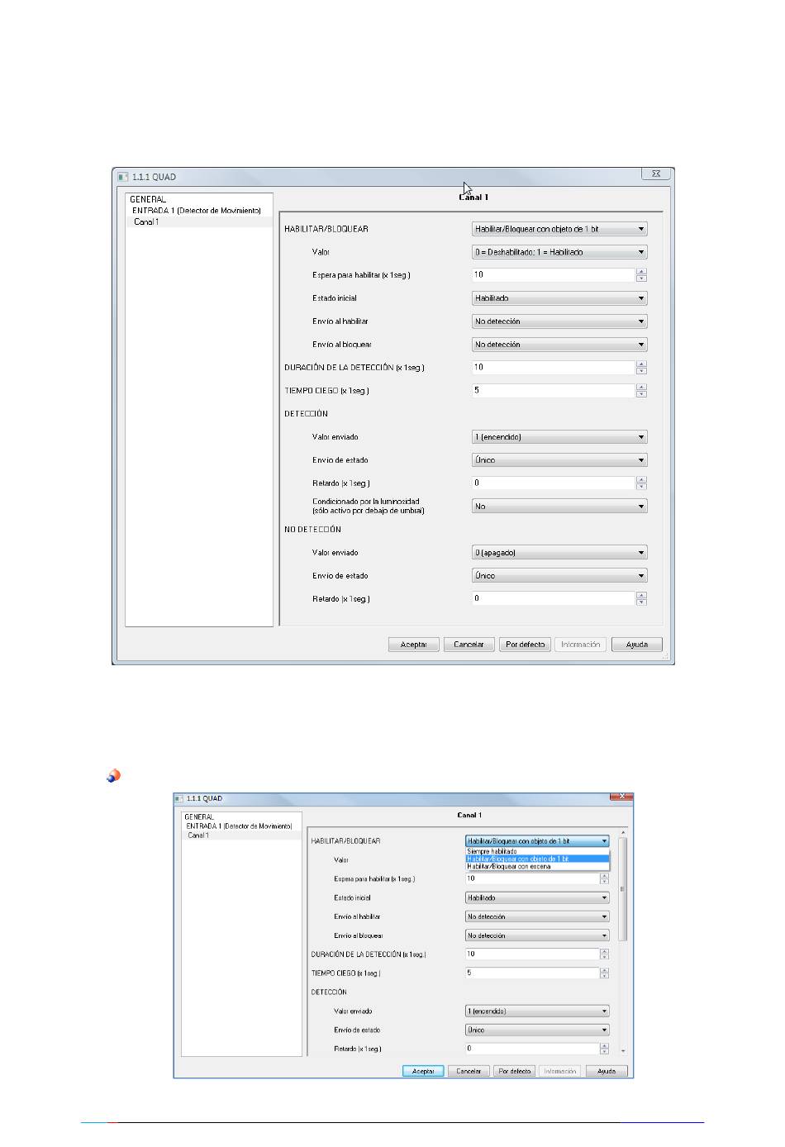The width and height of the screenshot is (785, 1147).
Task: Click Por defecto in the larger dialog
Action: 526,645
